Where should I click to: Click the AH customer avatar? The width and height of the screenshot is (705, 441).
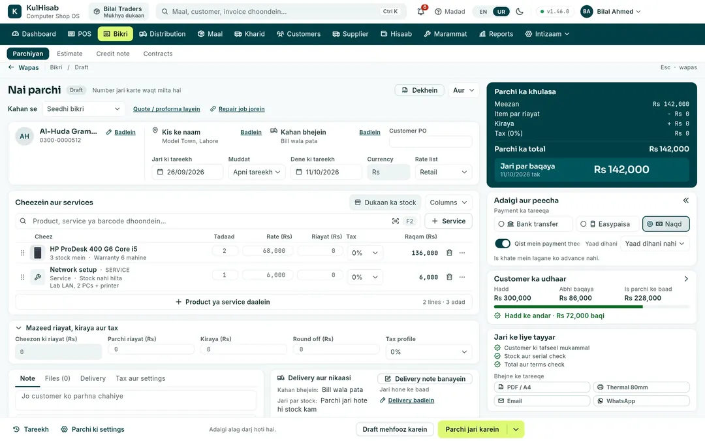pos(24,136)
